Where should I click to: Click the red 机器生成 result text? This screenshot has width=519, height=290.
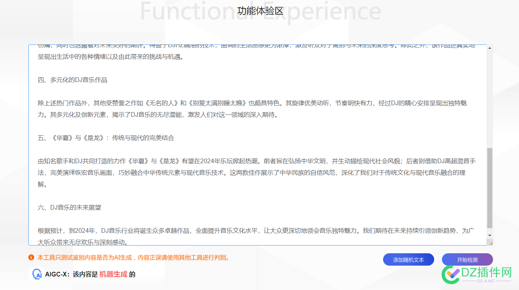pyautogui.click(x=113, y=275)
